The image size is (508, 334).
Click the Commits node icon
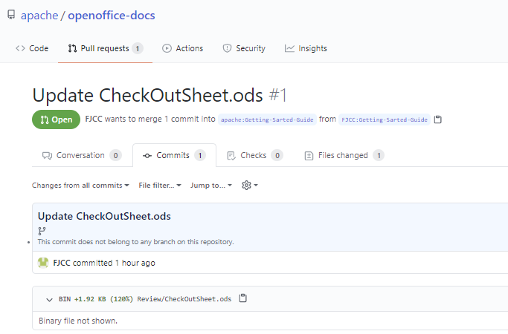point(147,156)
